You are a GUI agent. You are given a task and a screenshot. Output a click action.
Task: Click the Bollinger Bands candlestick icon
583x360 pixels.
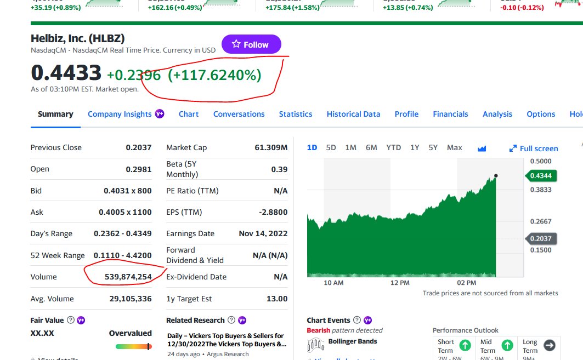point(316,345)
